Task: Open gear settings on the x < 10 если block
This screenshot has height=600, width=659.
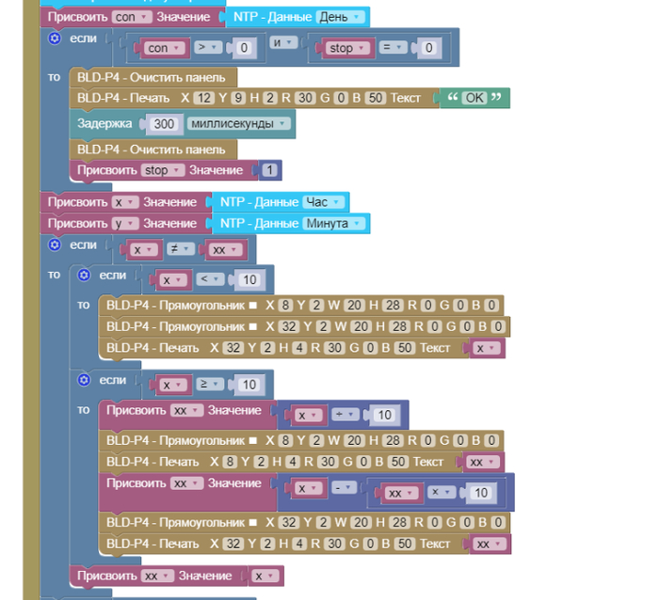Action: [83, 275]
